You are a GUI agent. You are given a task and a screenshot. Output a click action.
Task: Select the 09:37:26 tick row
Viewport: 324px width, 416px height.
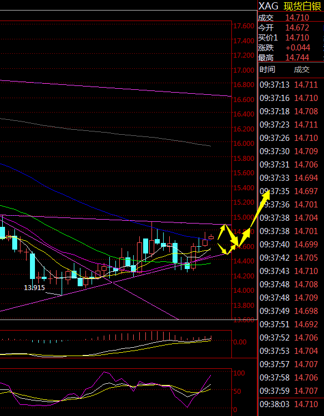(x=291, y=138)
